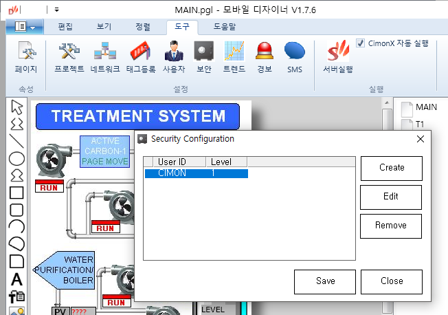Screen dimensions: 448x315
Task: Select the polyline tool below pointer
Action: click(17, 124)
